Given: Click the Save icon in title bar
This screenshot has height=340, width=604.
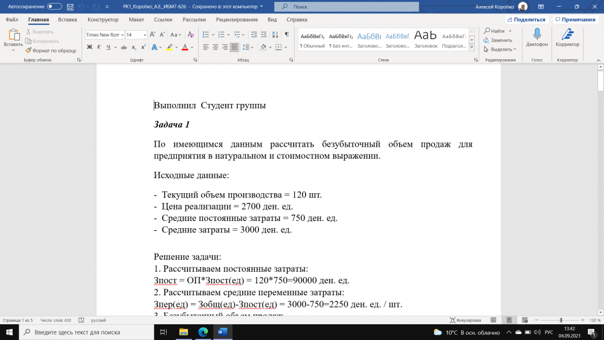Looking at the screenshot, I should (71, 7).
